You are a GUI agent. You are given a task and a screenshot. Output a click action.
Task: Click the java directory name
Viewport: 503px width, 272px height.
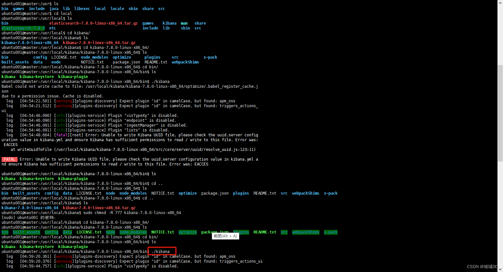pos(54,9)
